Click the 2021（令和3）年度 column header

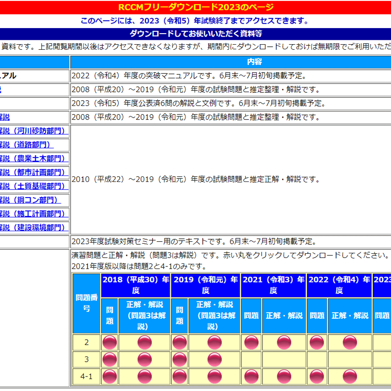(274, 285)
